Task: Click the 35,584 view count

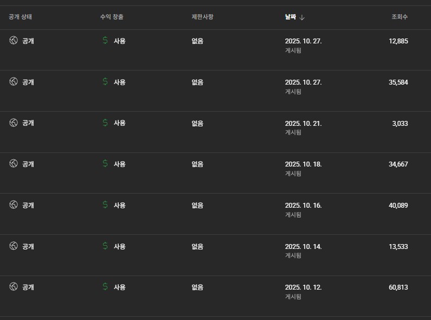Action: [x=398, y=82]
